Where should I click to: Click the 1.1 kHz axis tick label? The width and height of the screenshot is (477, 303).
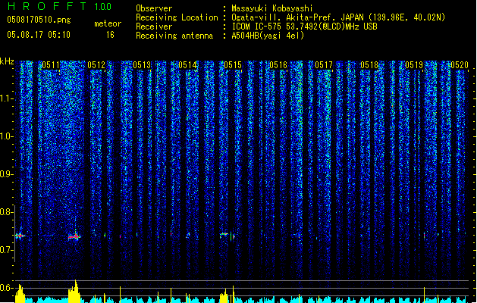tap(6, 99)
